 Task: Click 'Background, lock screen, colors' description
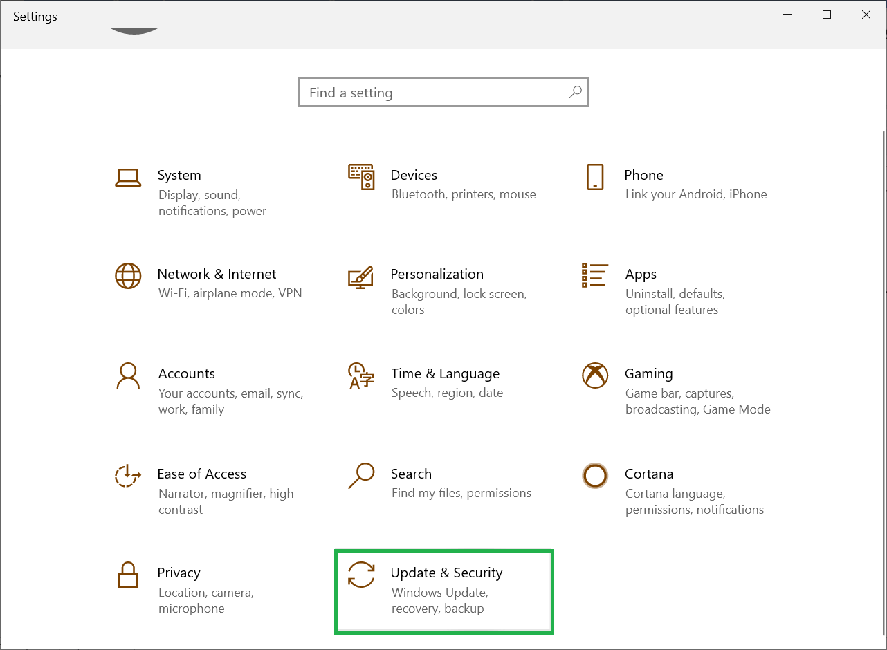coord(459,302)
